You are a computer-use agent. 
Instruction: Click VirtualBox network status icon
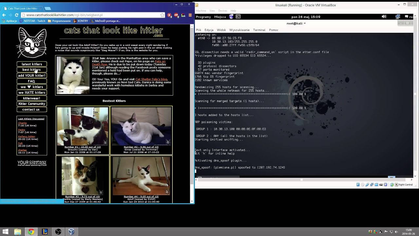coord(372,185)
